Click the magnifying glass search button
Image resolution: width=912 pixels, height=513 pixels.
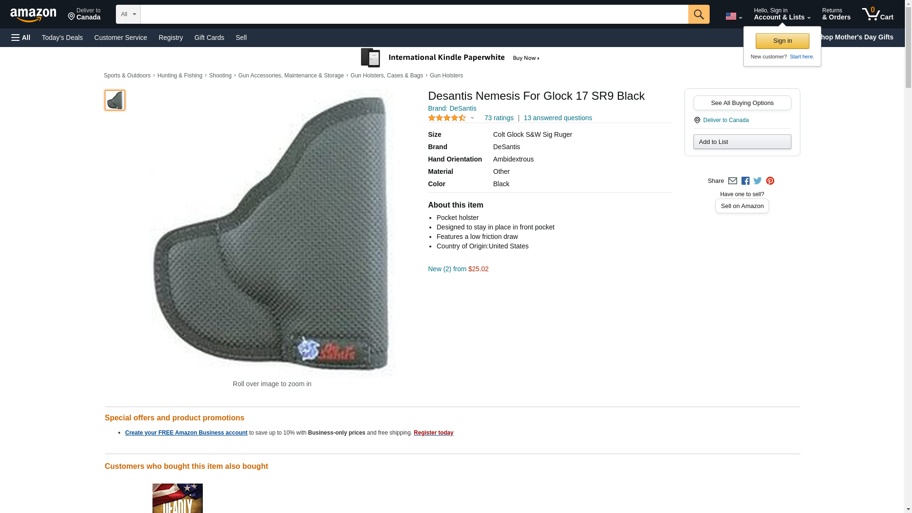(698, 14)
